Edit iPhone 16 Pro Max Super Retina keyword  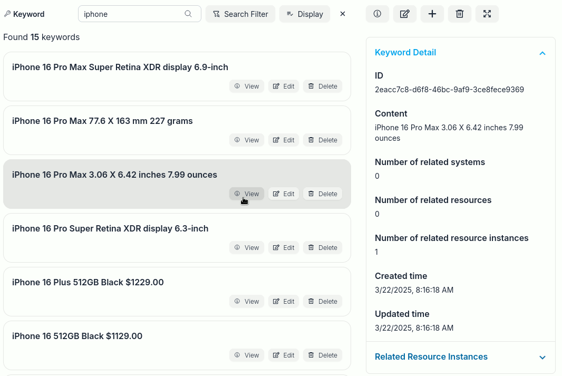(284, 86)
